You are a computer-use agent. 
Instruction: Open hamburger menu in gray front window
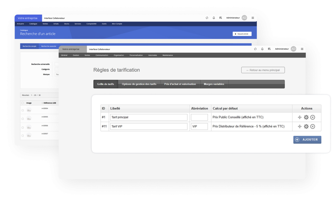(302, 49)
